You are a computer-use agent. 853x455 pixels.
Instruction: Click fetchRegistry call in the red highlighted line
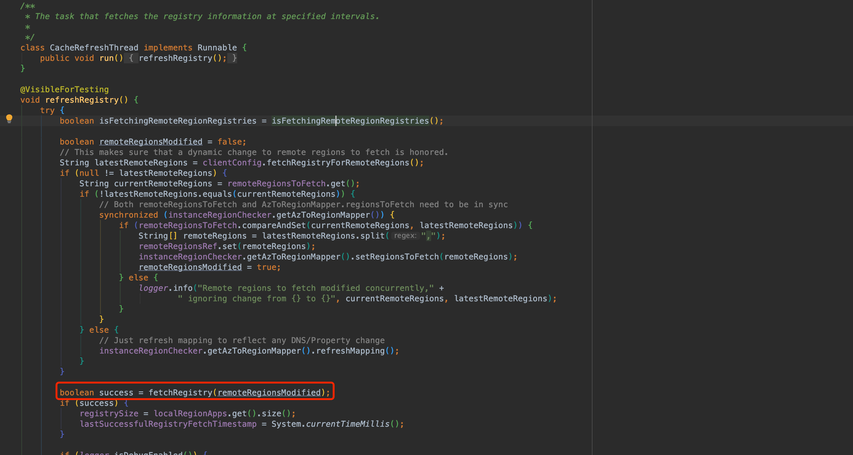180,393
